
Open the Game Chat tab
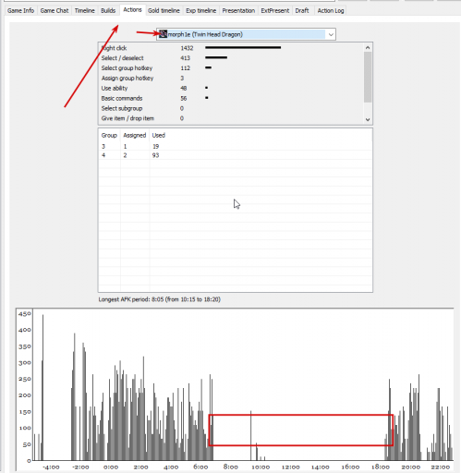click(x=55, y=10)
